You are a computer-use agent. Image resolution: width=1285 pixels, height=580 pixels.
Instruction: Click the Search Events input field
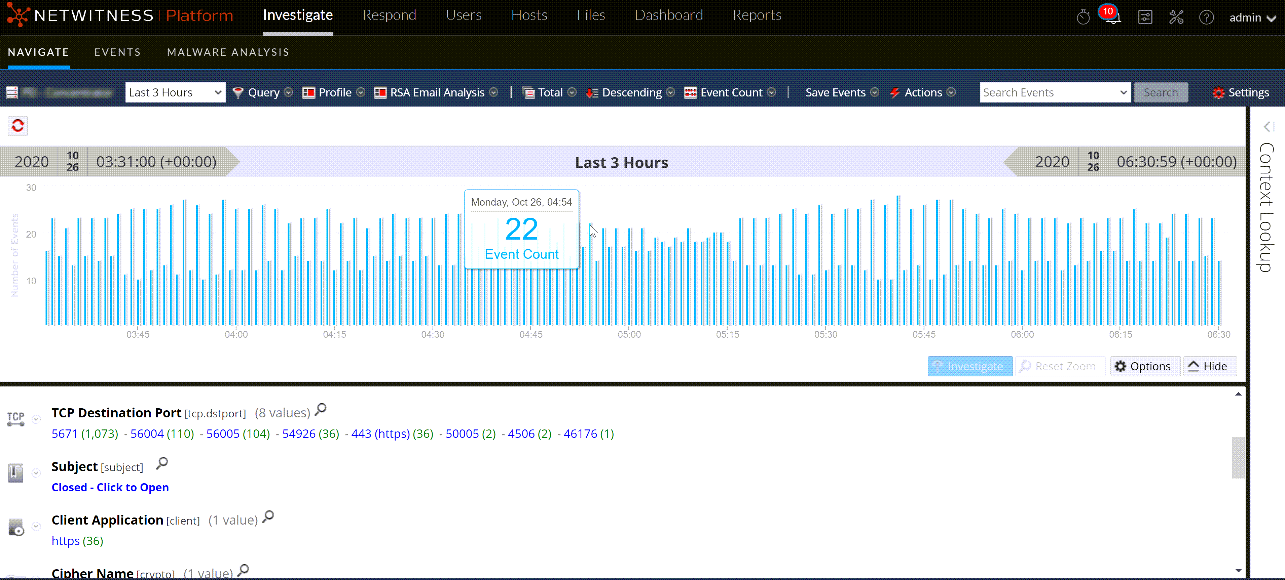(x=1048, y=93)
